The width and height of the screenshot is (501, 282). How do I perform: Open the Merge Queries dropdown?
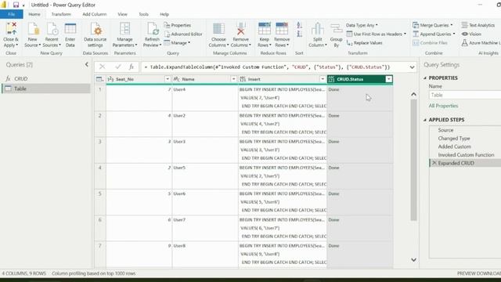452,25
